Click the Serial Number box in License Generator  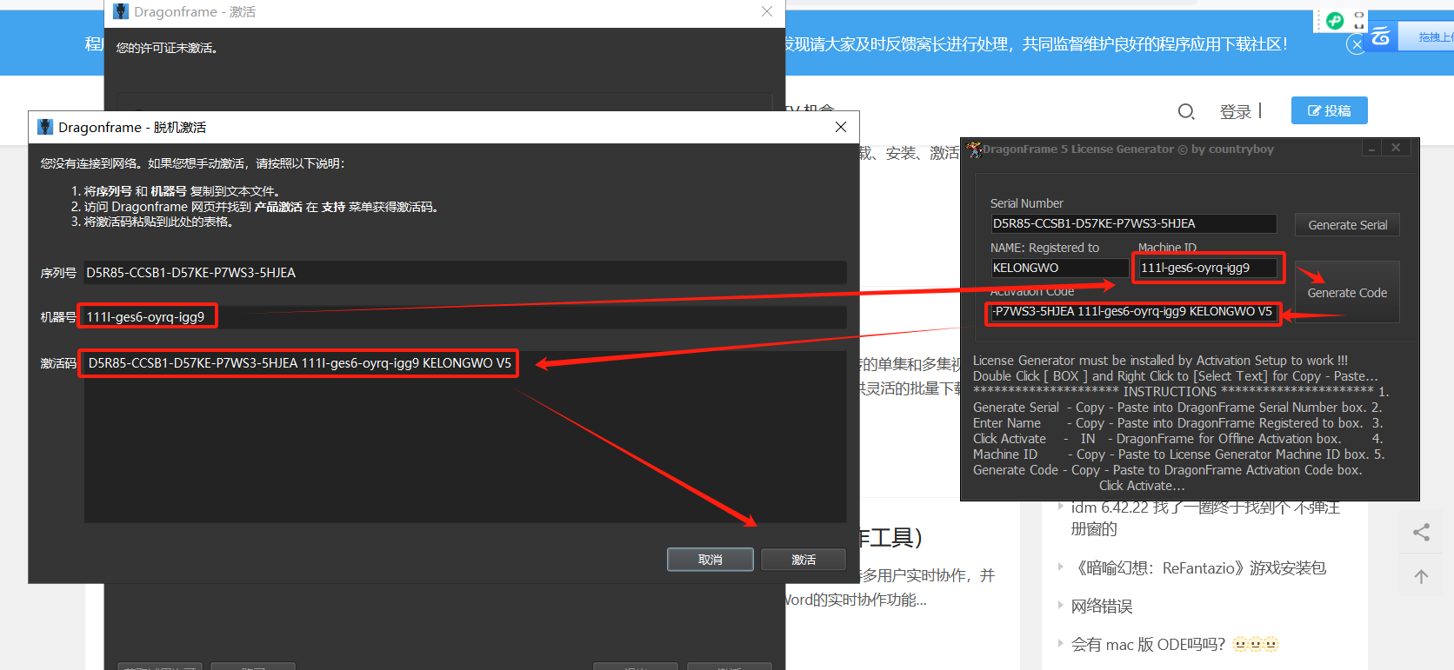point(1133,223)
